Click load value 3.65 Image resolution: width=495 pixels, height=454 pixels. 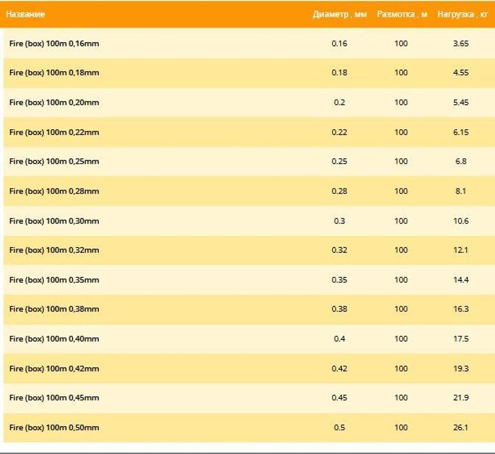pos(461,44)
